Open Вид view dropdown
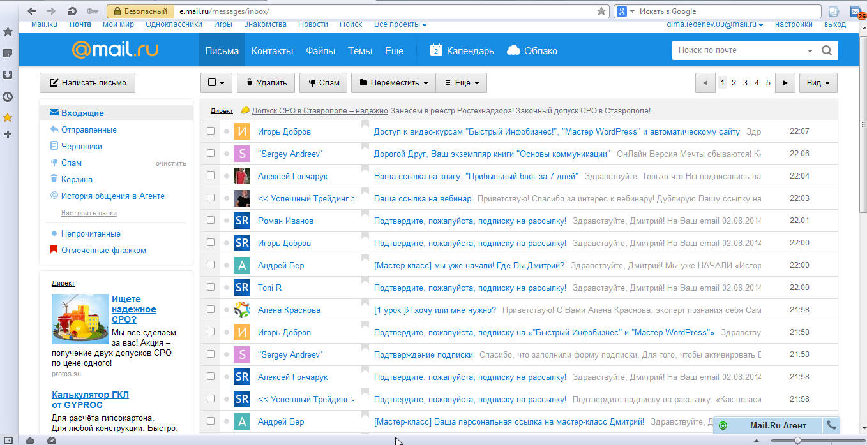The width and height of the screenshot is (867, 445). coord(818,83)
